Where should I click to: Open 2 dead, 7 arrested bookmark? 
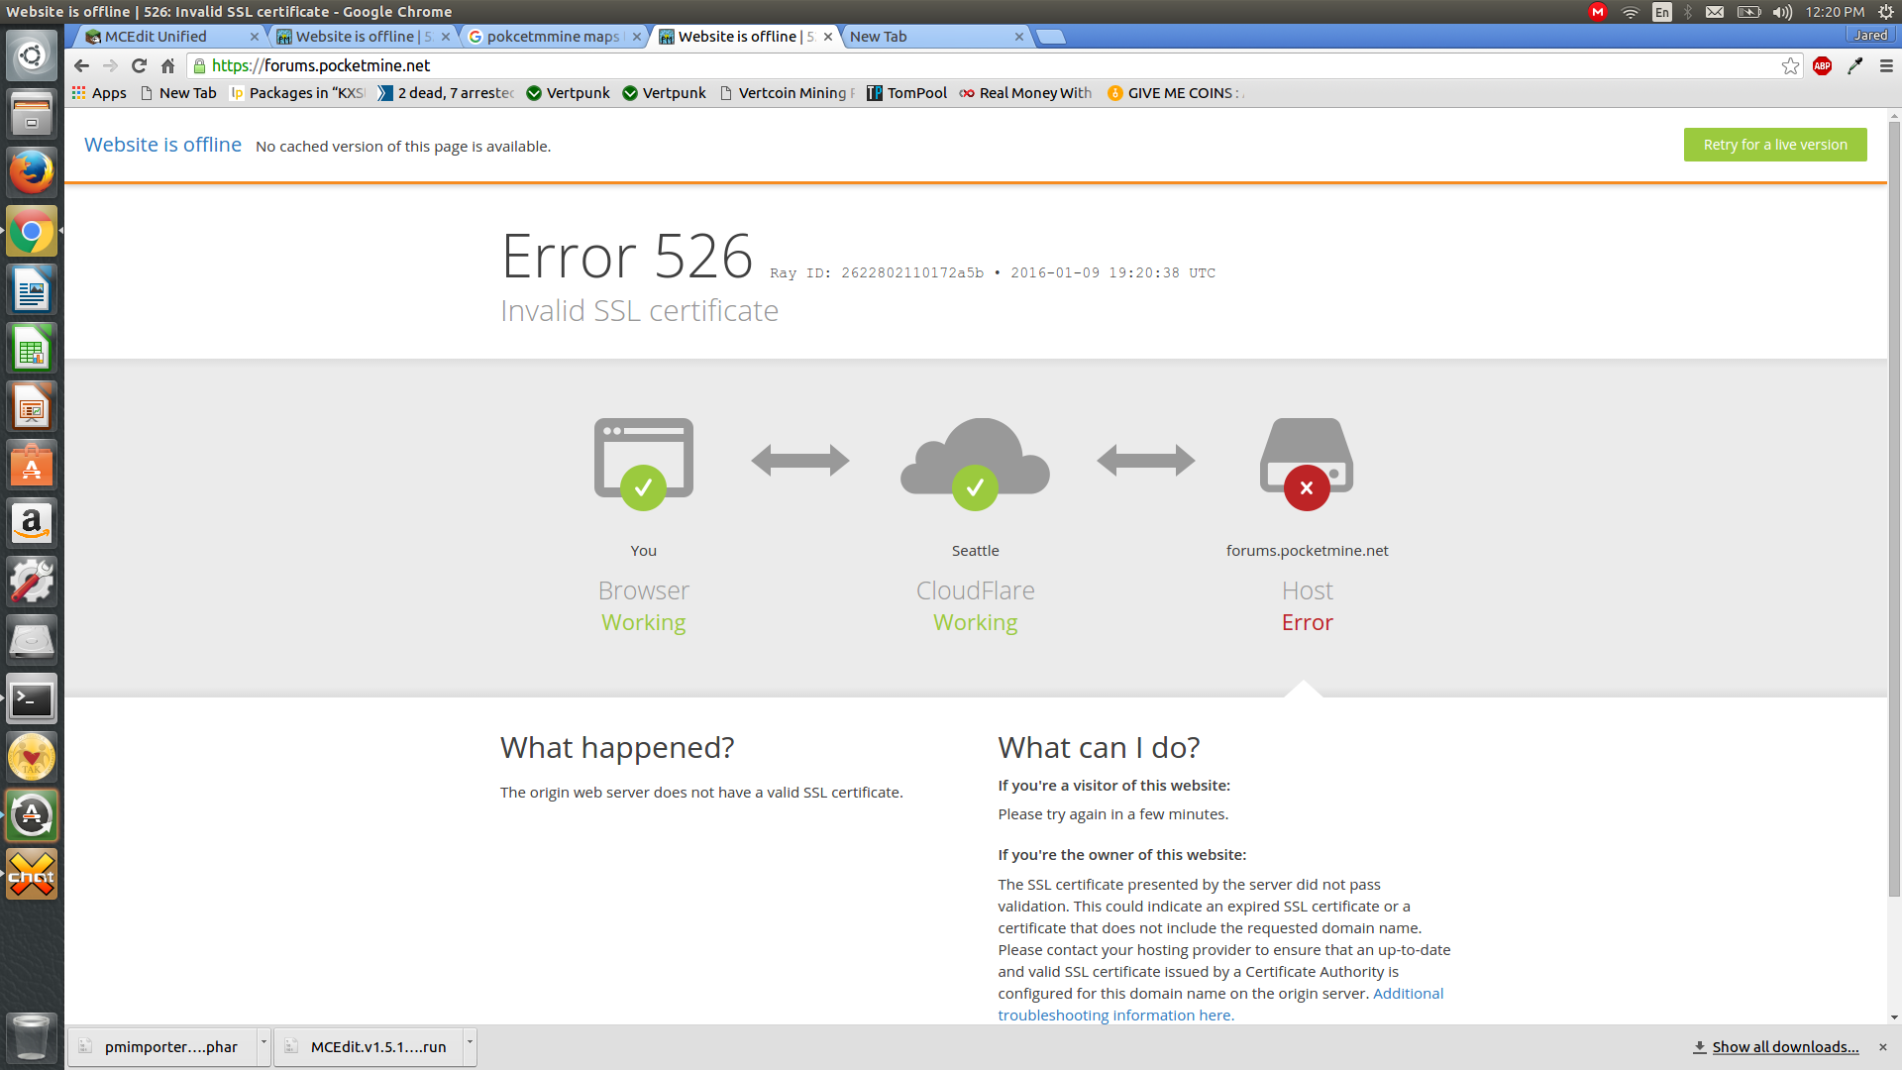pos(446,93)
